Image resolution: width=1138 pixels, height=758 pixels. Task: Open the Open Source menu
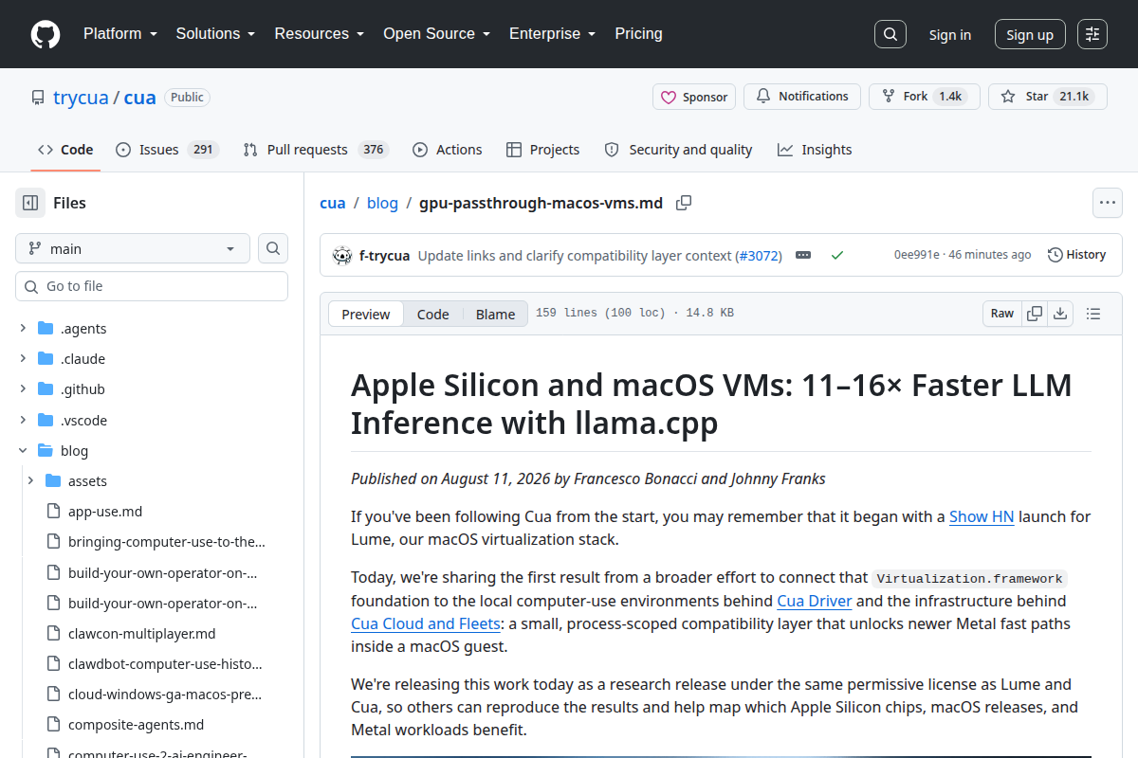[437, 34]
